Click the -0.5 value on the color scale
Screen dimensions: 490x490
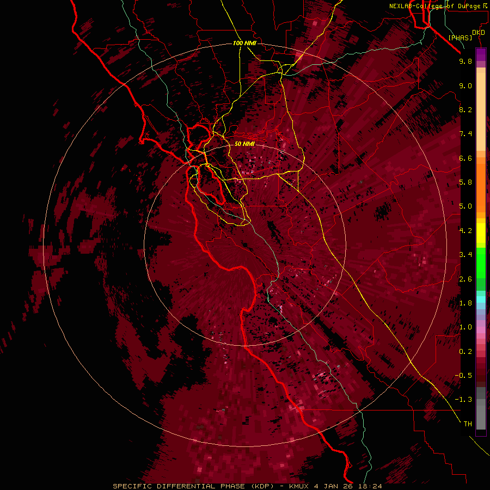pyautogui.click(x=463, y=376)
